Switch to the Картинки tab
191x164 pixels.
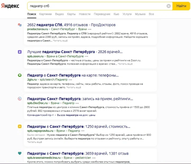click(x=46, y=14)
